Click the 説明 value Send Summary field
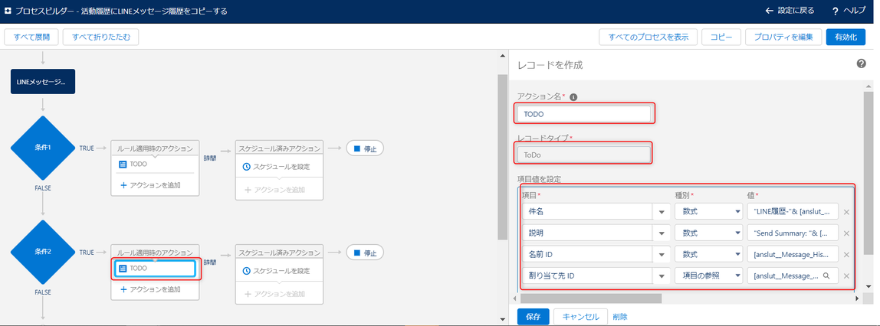The image size is (880, 326). coord(793,233)
